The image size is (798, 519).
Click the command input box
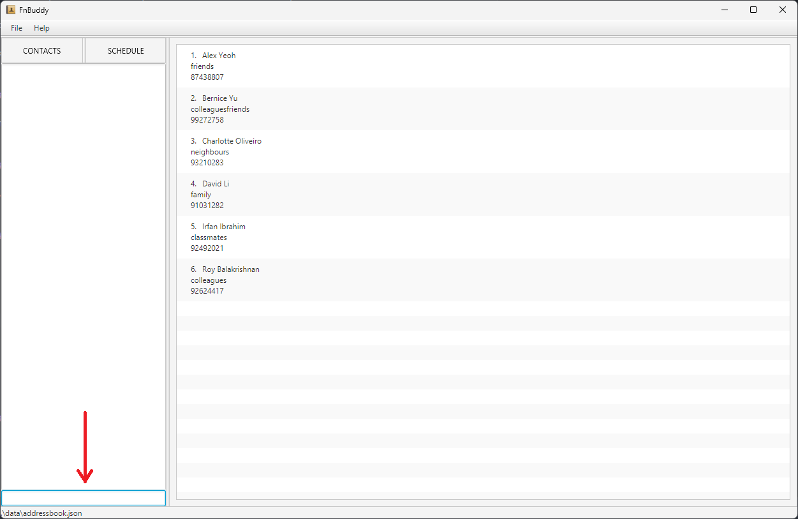84,498
